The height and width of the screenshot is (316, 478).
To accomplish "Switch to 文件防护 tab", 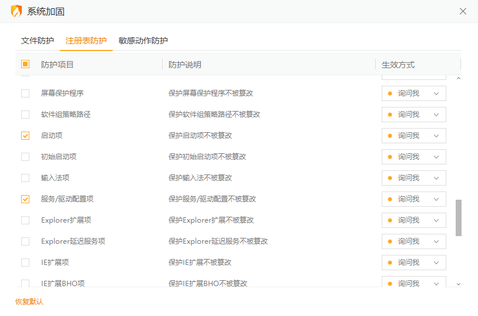I will click(x=38, y=41).
